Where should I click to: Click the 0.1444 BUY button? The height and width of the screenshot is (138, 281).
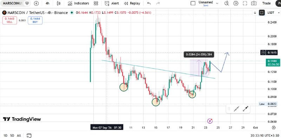coord(35,20)
